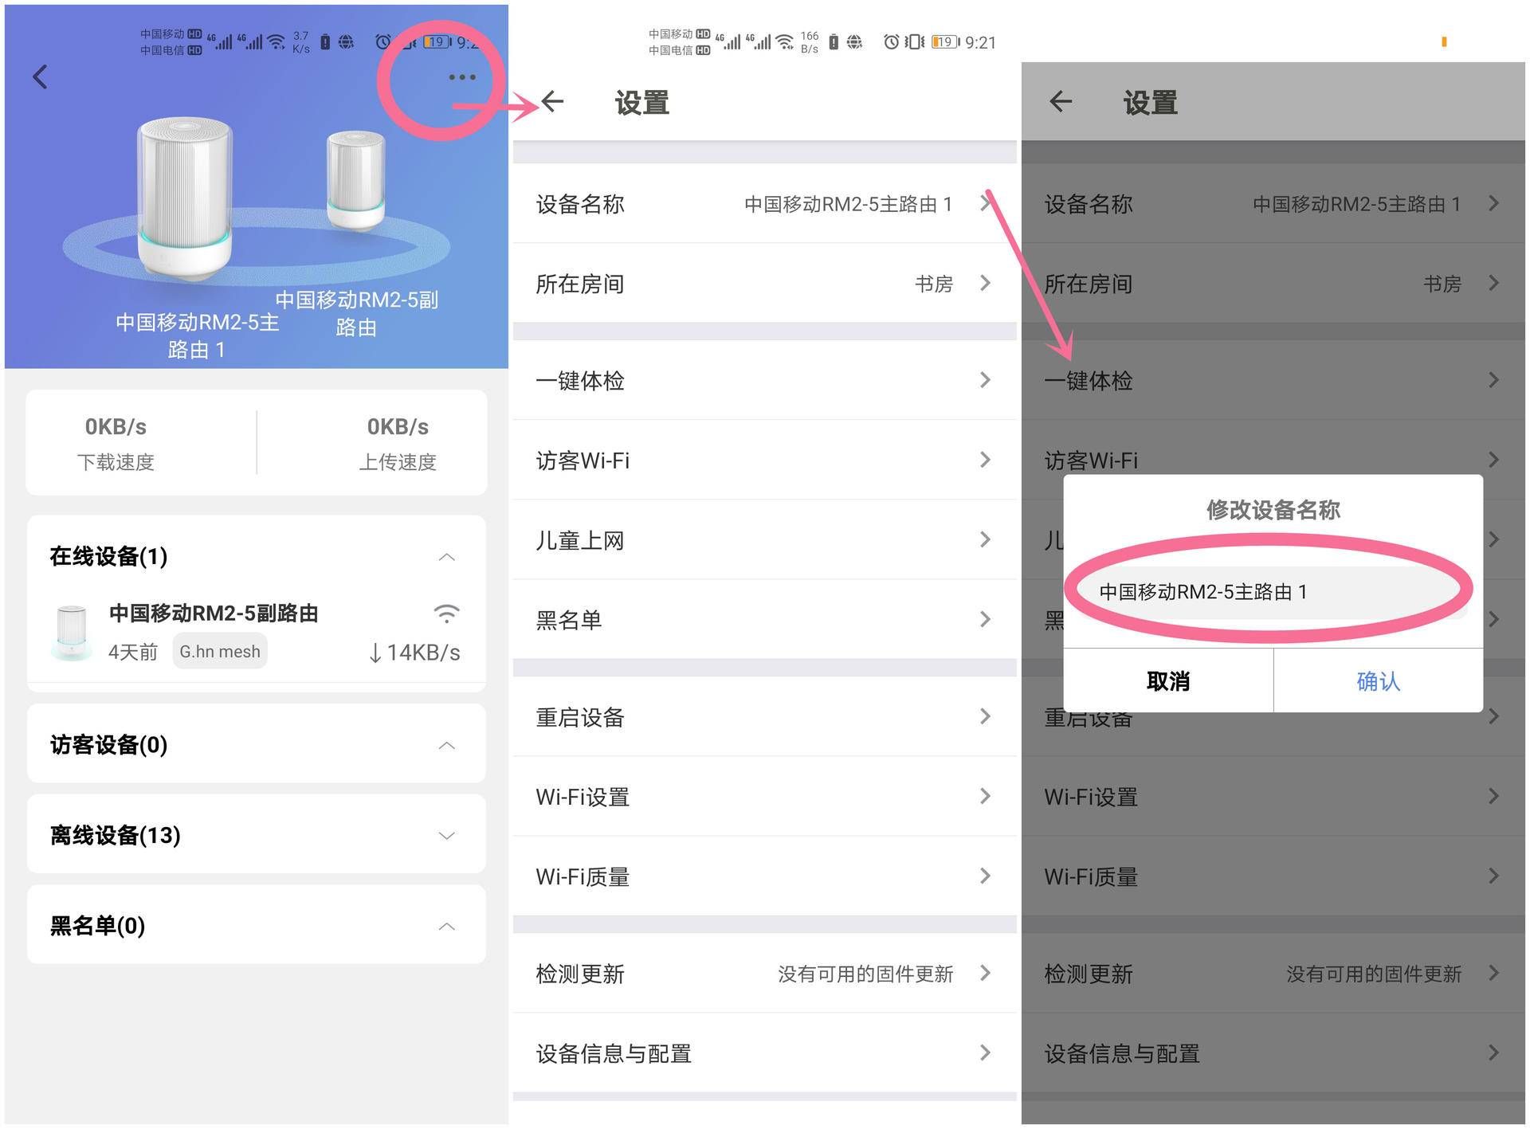Tap the chevron on the 检测更新 row, middle screen
Screen dimensions: 1530x1129
tap(986, 973)
